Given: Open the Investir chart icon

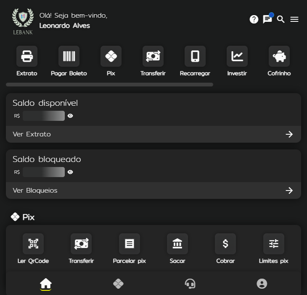Looking at the screenshot, I should coord(237,56).
